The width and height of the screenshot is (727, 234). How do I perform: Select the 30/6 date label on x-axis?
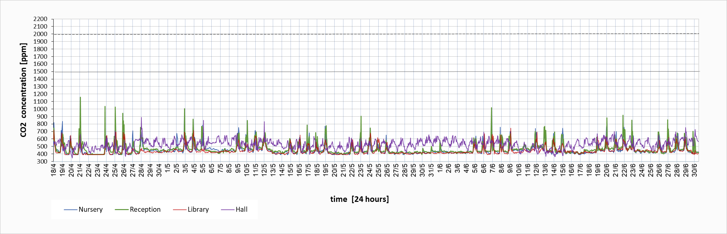coord(694,170)
